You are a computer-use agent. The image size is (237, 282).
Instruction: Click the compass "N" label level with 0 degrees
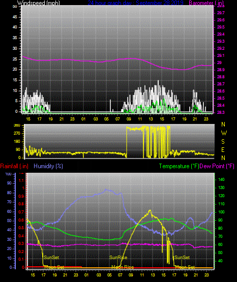223,158
